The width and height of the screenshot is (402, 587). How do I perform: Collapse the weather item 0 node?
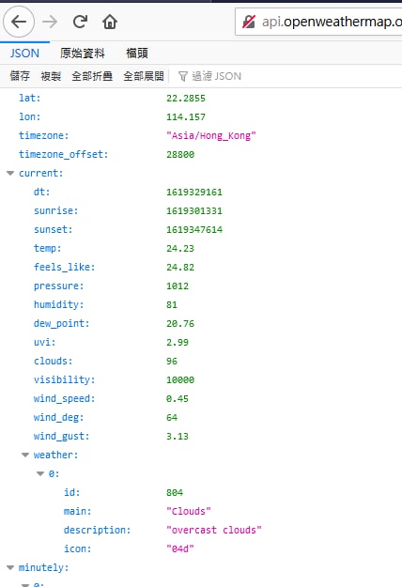coord(40,474)
